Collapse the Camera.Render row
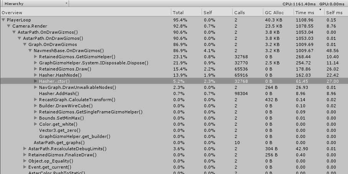 click(x=9, y=26)
